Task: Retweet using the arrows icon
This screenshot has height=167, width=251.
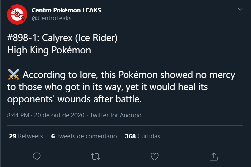Action: (x=96, y=156)
